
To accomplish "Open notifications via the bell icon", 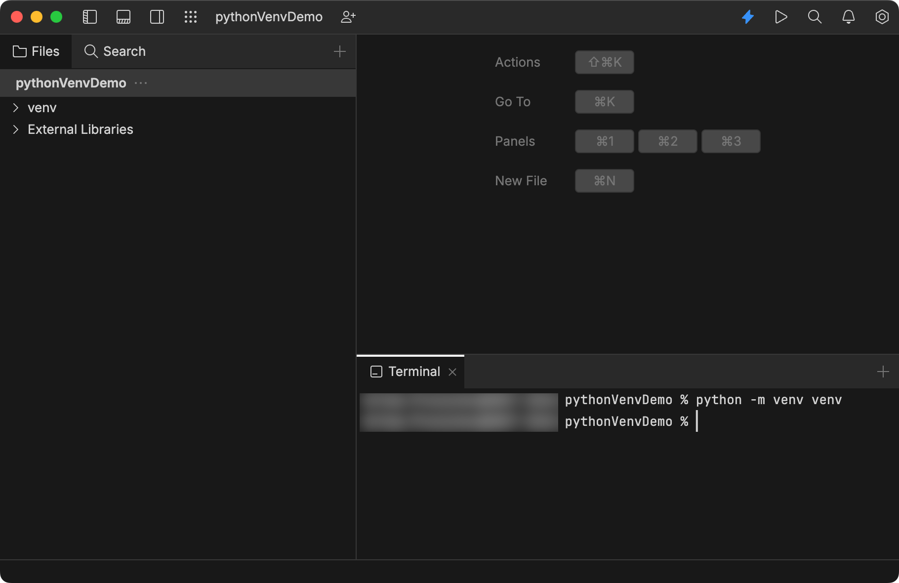I will click(848, 16).
